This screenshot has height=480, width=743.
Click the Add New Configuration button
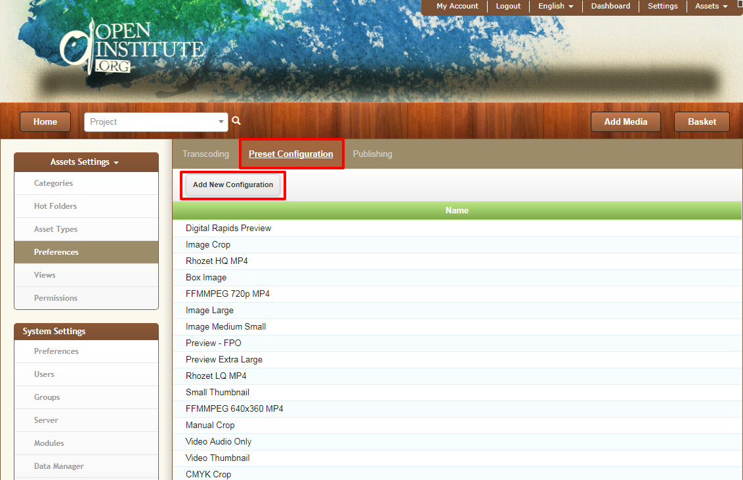coord(232,185)
